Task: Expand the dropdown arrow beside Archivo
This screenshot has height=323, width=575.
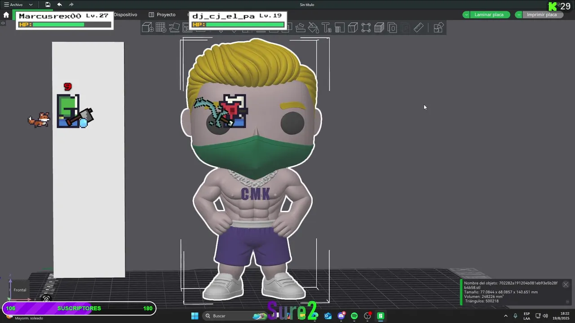Action: 31,4
